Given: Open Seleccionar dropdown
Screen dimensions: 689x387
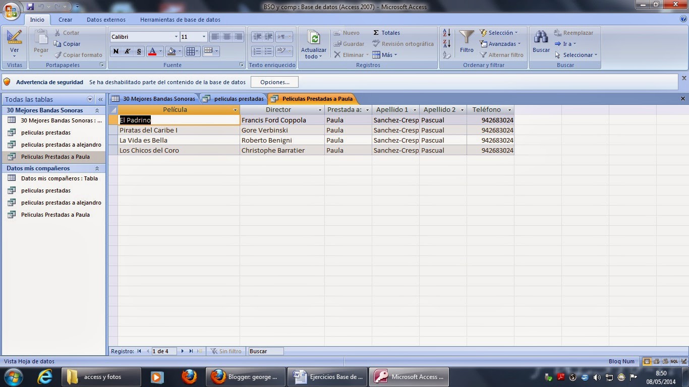Looking at the screenshot, I should coord(576,55).
